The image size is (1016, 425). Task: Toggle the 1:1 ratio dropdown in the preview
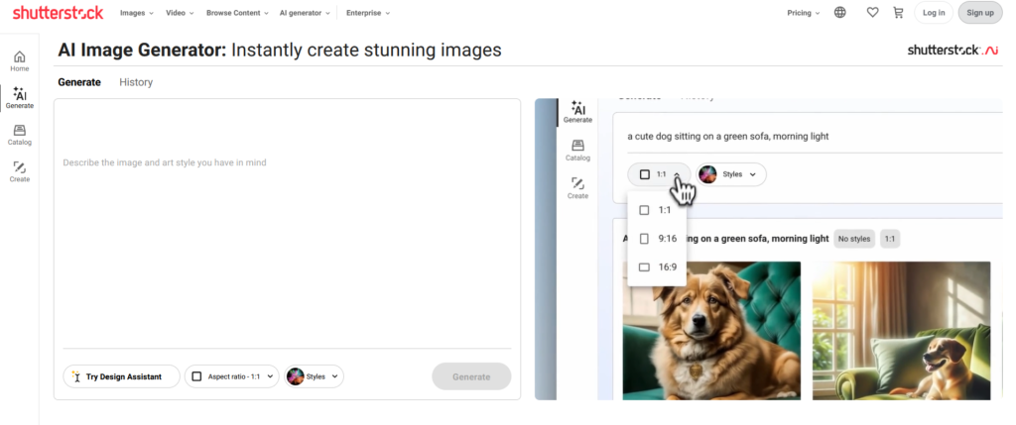pyautogui.click(x=659, y=174)
